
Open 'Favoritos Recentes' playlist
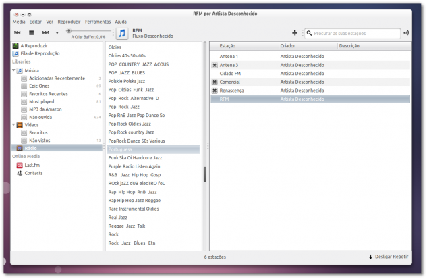[x=49, y=94]
